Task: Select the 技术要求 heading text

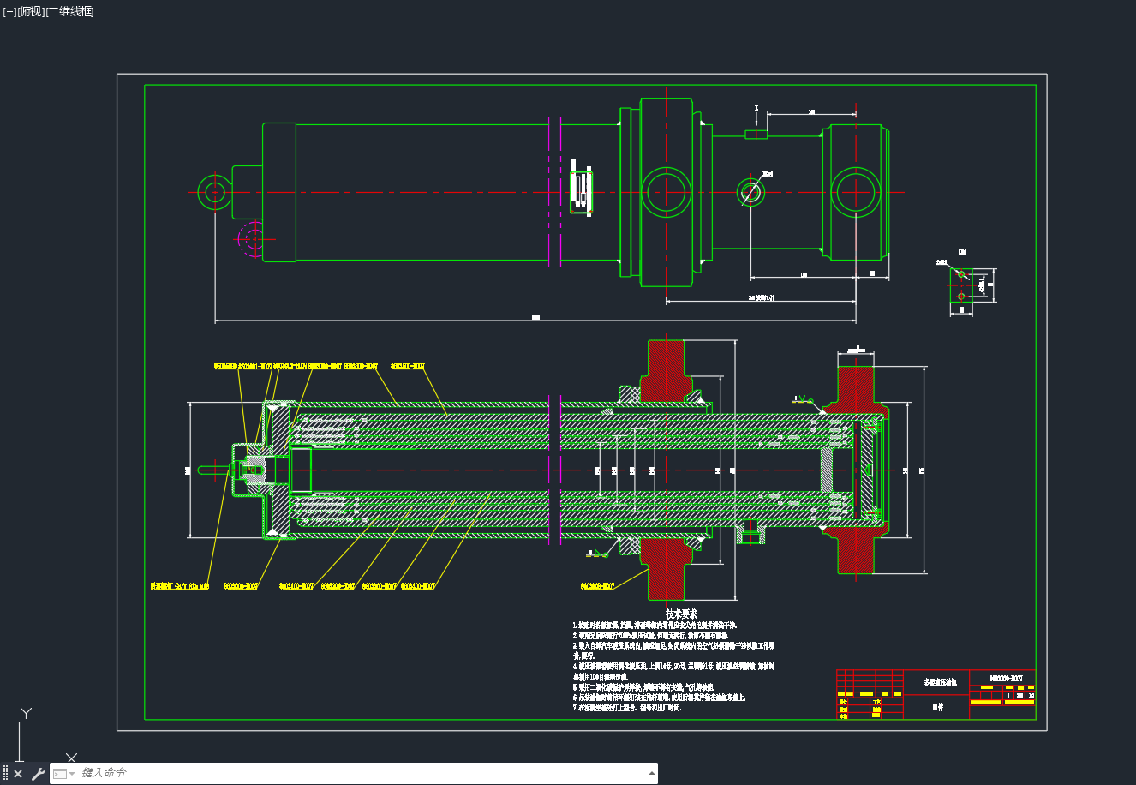Action: [681, 614]
